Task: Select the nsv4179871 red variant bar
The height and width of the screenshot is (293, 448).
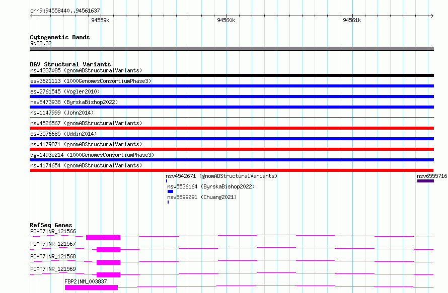Action: pyautogui.click(x=232, y=149)
